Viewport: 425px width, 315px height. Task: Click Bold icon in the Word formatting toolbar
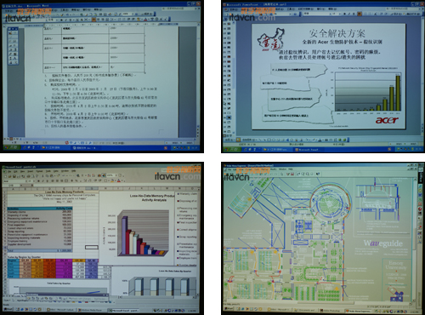[62, 20]
